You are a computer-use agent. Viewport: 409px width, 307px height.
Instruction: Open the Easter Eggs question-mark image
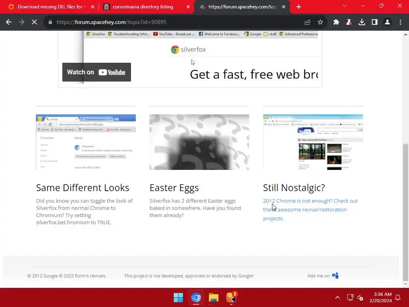[x=199, y=142]
